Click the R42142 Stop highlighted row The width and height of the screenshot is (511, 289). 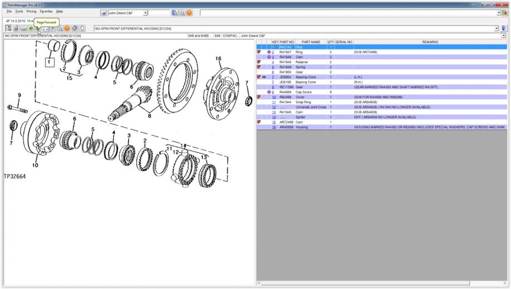[381, 47]
